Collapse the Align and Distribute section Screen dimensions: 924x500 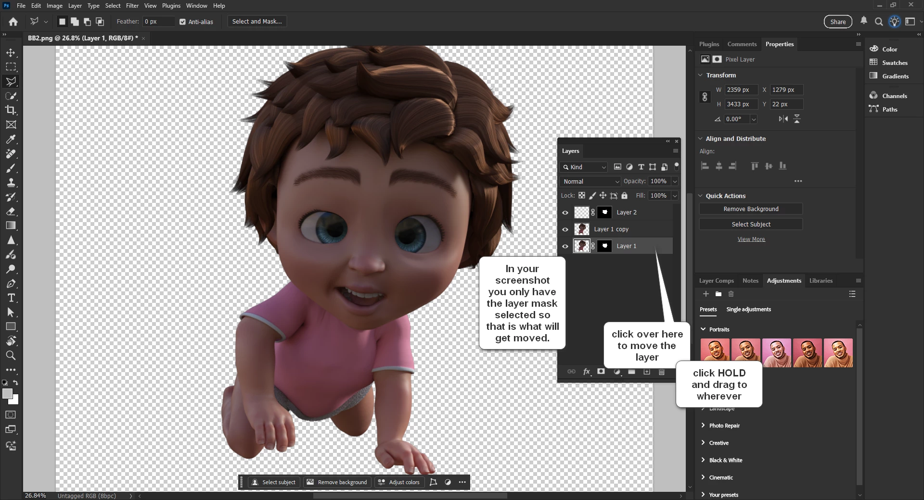(701, 138)
